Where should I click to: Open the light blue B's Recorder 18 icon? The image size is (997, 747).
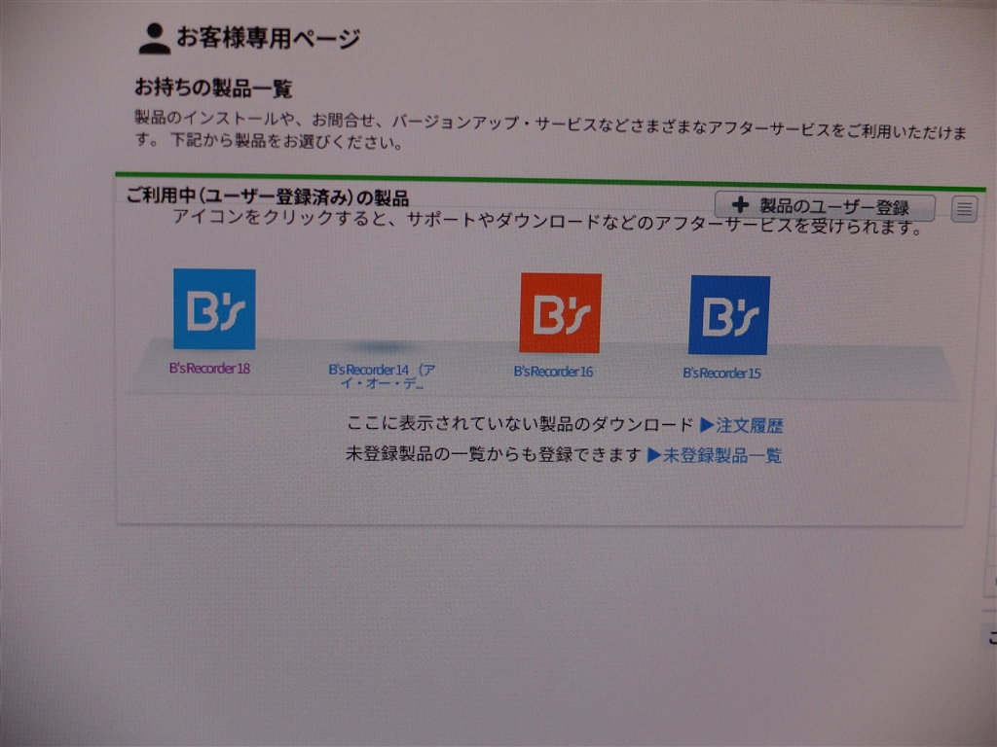point(214,308)
